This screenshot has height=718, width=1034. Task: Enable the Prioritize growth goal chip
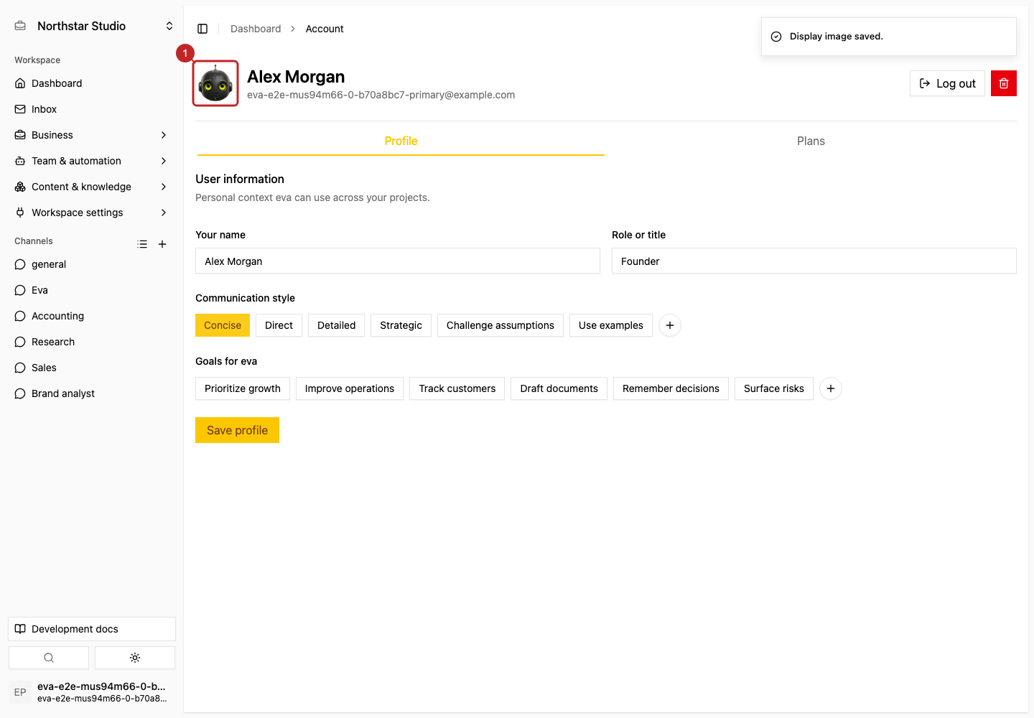243,388
